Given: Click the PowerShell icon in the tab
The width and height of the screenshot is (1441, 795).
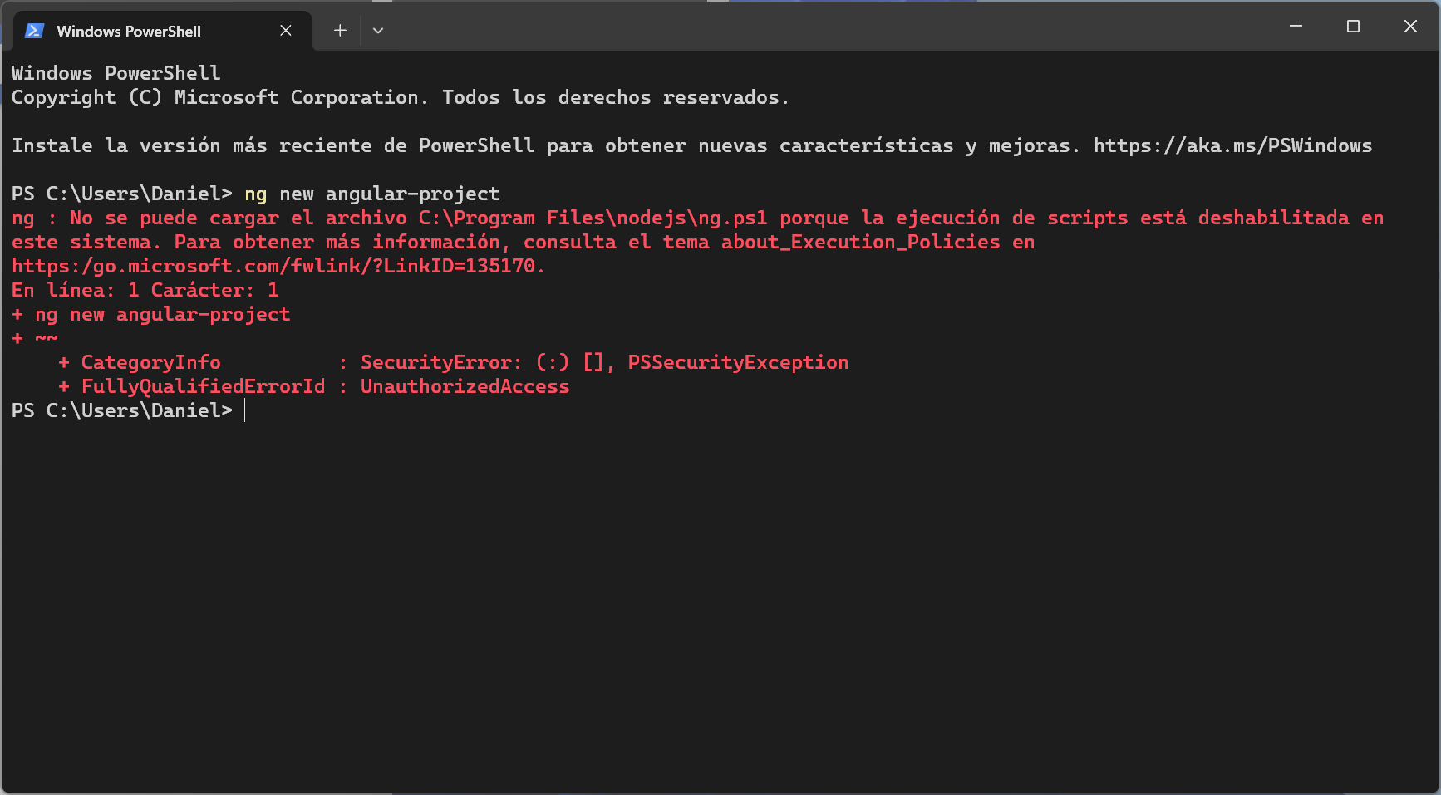Looking at the screenshot, I should tap(33, 31).
